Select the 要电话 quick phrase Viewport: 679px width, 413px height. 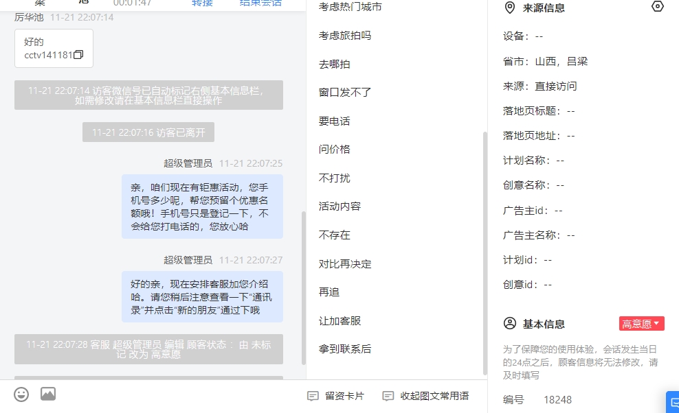point(334,121)
